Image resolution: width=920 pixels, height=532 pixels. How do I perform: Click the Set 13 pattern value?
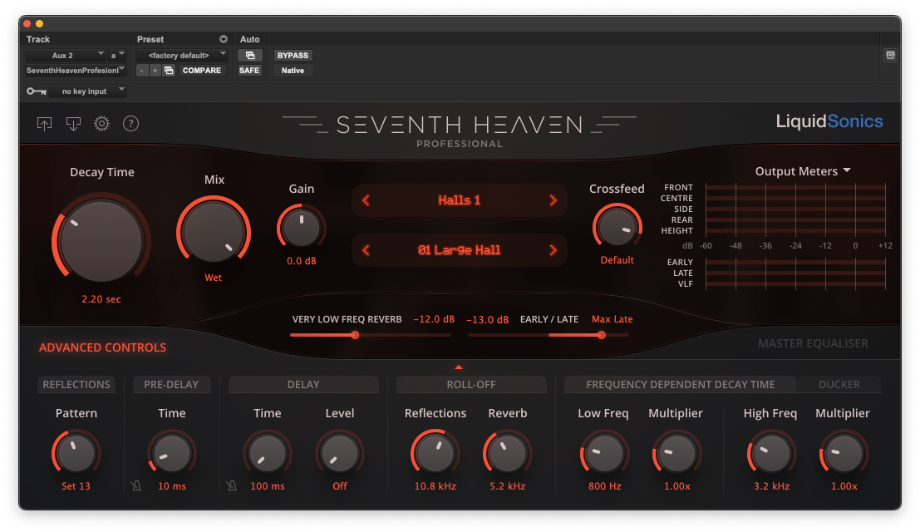pos(76,486)
